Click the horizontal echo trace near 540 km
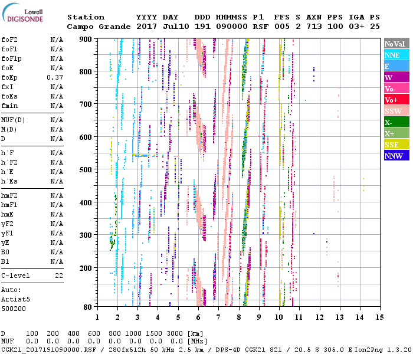This screenshot has width=413, height=354. 145,156
